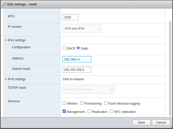Click the MTU input field
This screenshot has width=173, height=129.
70,17
